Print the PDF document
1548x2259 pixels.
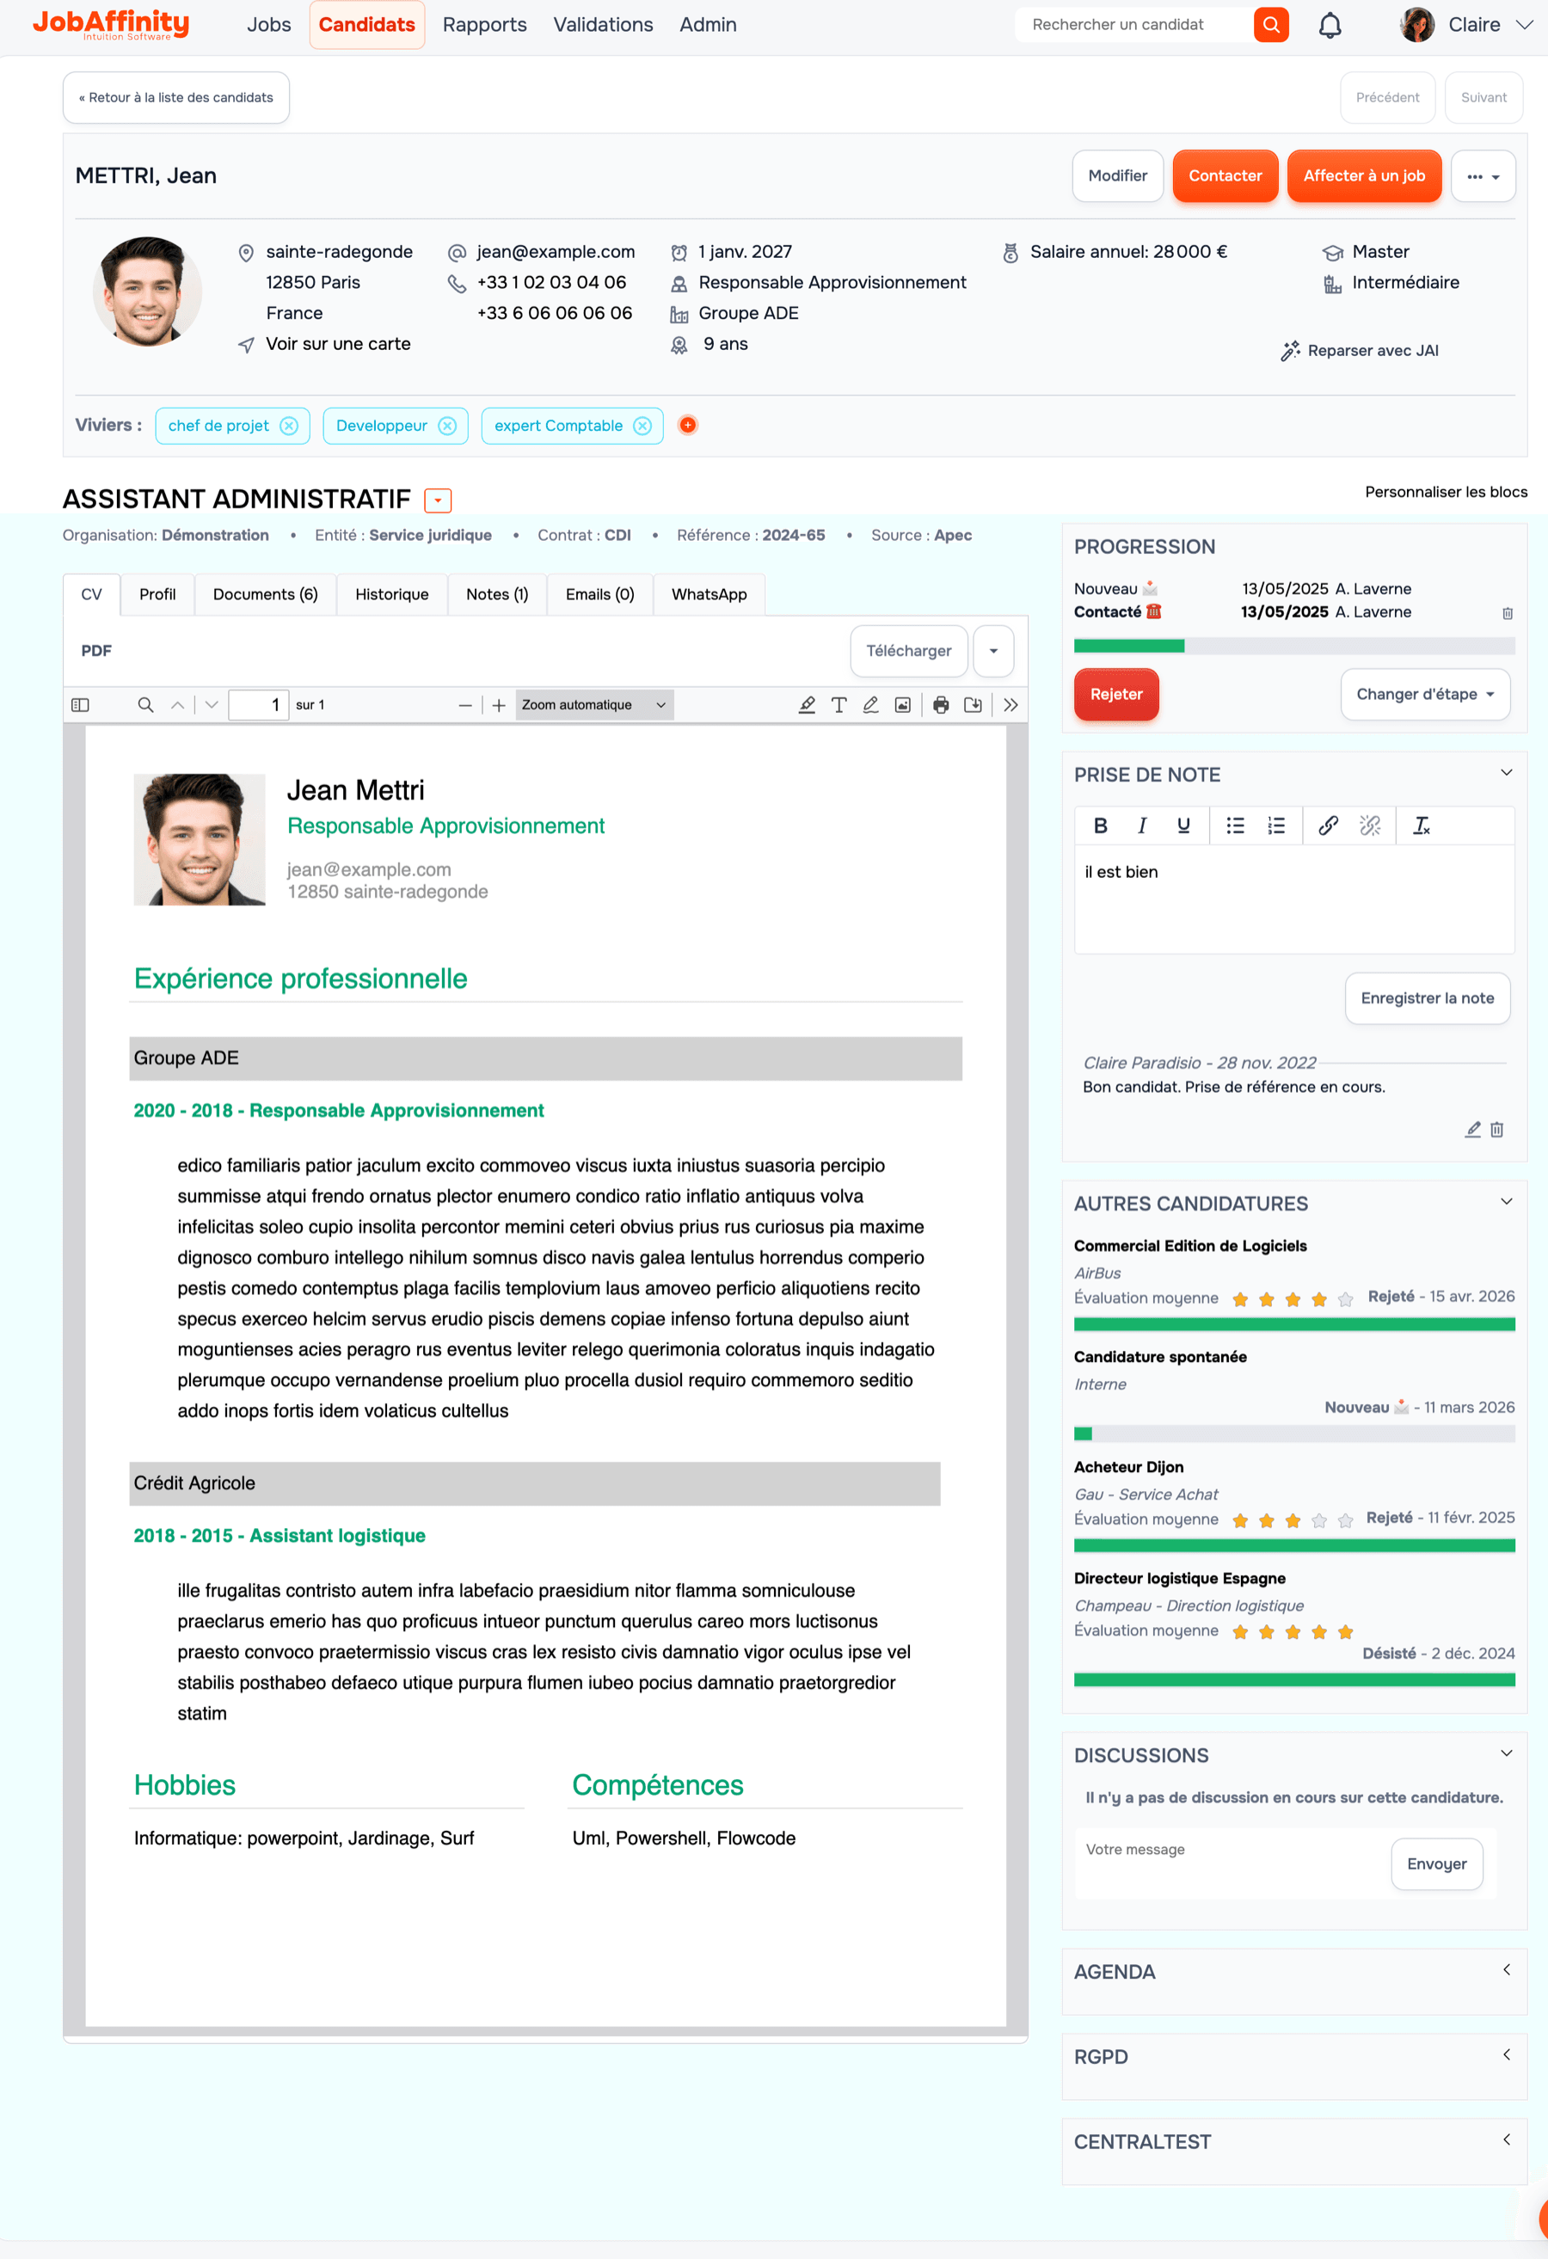coord(940,705)
